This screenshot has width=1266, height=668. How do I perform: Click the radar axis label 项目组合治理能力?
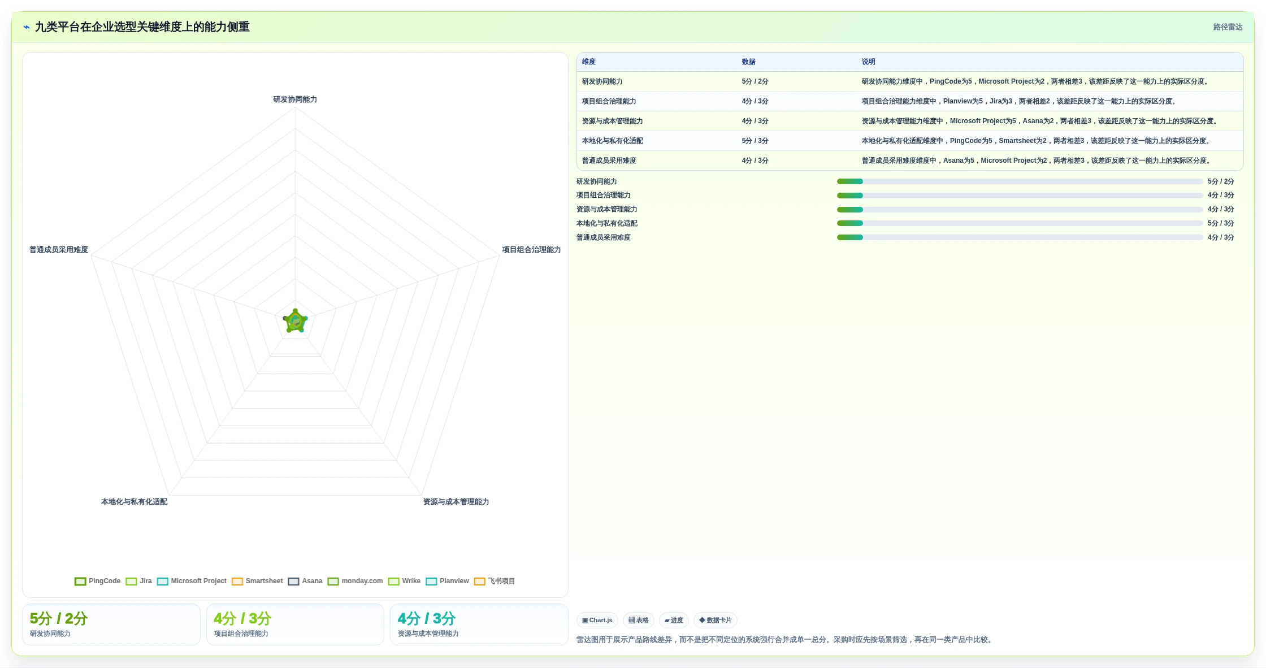531,250
